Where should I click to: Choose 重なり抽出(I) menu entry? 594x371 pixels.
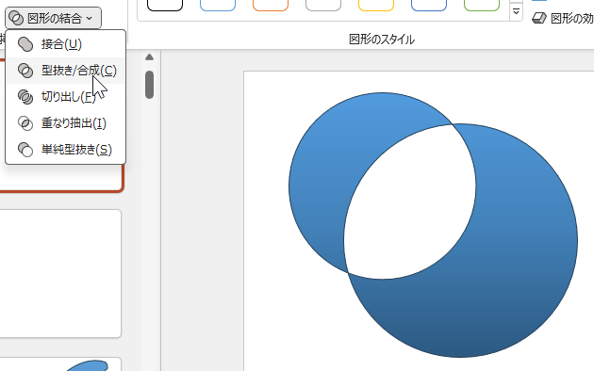[65, 123]
